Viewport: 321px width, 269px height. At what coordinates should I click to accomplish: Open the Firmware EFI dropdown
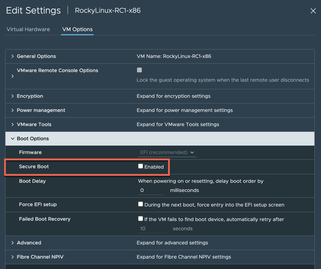(167, 153)
